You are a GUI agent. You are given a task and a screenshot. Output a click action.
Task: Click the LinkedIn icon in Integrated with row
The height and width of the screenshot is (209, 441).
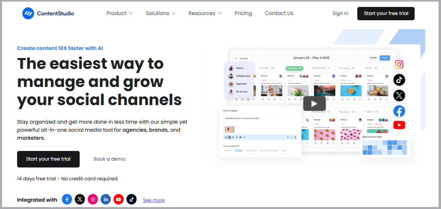click(x=106, y=199)
